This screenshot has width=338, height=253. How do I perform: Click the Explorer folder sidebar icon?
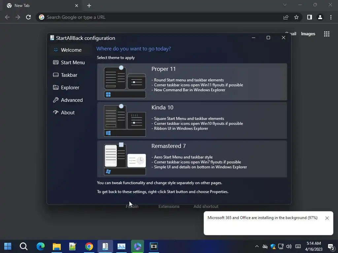pos(55,87)
